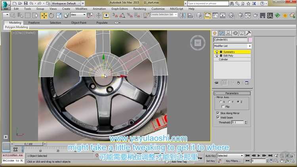Click the Mirror tool icon
Screen dimensions: 297x167
[x=183, y=15]
